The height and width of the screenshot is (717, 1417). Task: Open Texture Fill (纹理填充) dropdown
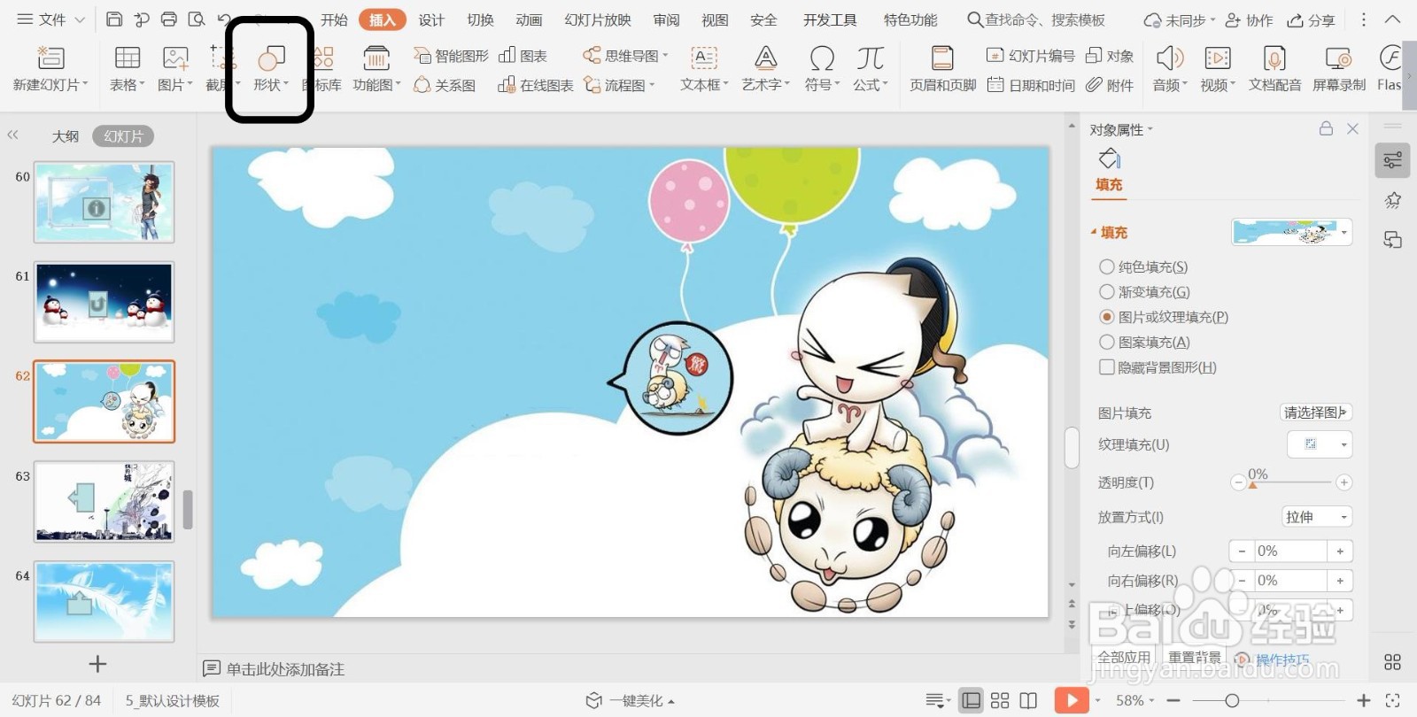tap(1320, 444)
